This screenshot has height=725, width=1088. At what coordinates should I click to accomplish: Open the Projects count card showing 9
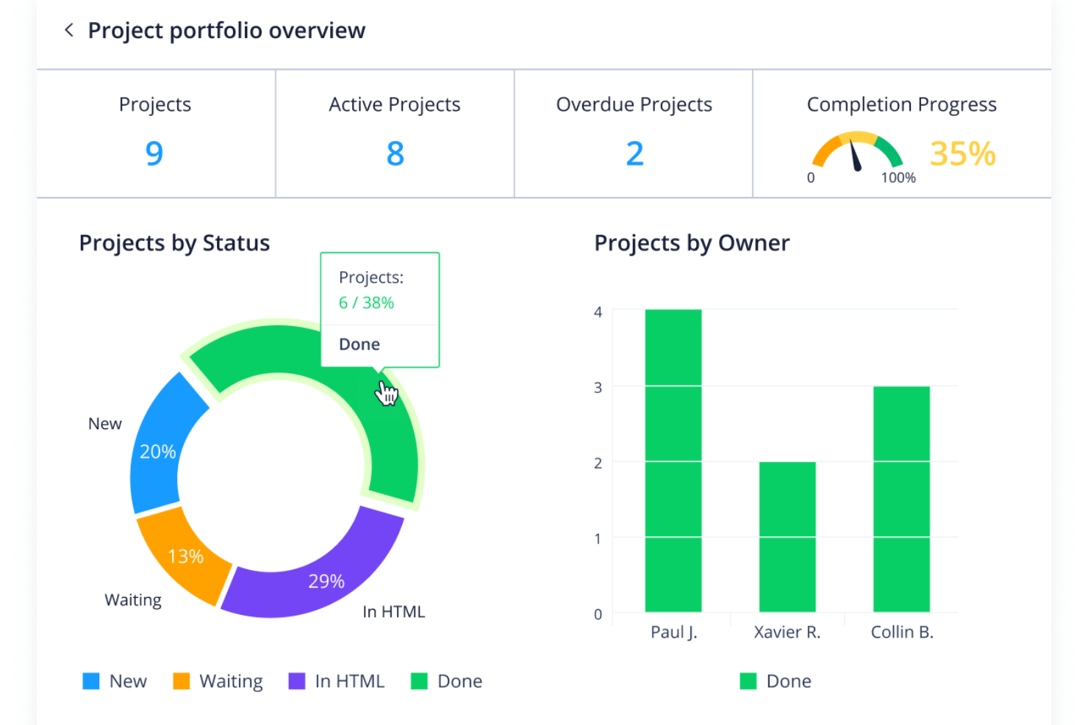[x=156, y=134]
